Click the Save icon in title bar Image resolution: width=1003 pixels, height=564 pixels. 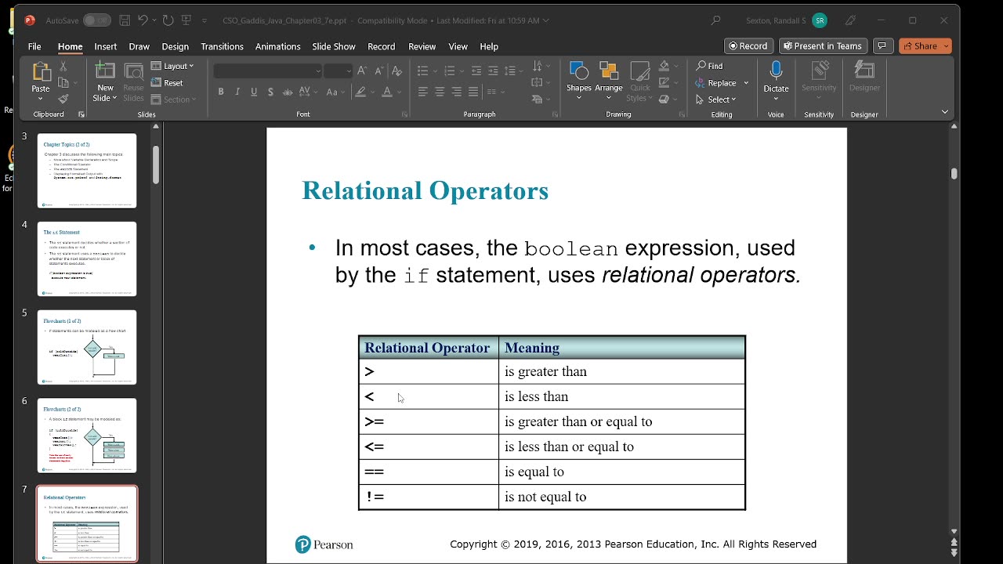[125, 20]
